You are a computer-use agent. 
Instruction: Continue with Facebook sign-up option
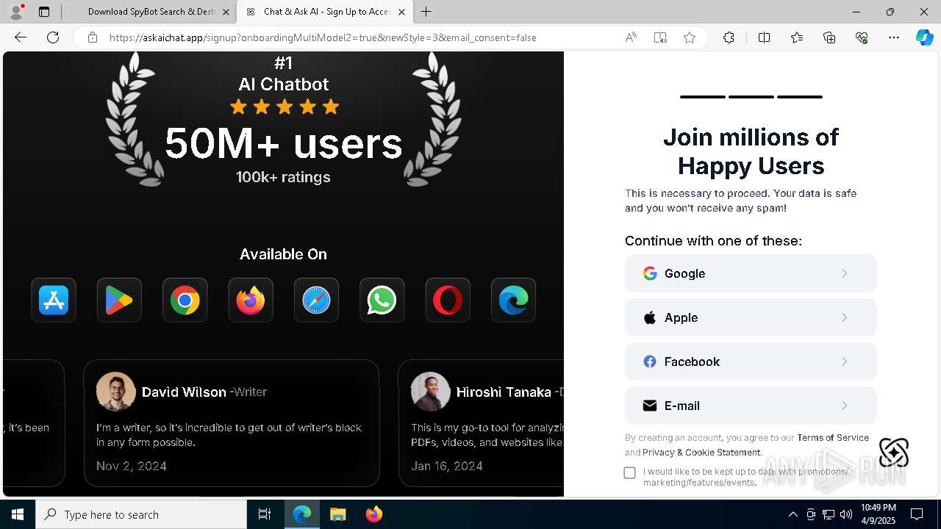tap(751, 361)
